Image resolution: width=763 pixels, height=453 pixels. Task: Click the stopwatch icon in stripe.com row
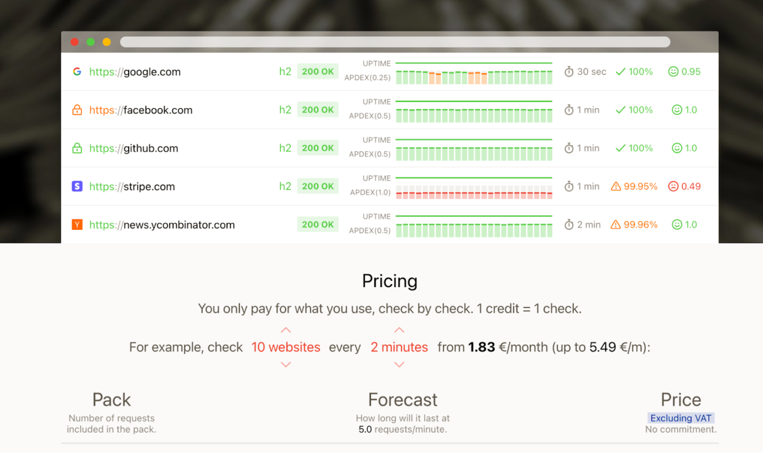coord(569,186)
